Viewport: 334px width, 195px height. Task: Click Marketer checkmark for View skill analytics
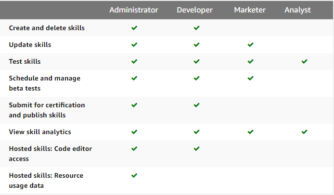[250, 132]
